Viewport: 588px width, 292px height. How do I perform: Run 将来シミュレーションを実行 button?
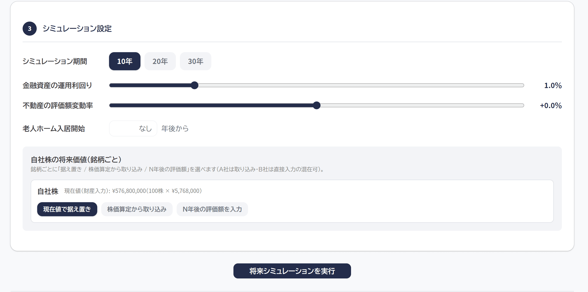(x=292, y=271)
